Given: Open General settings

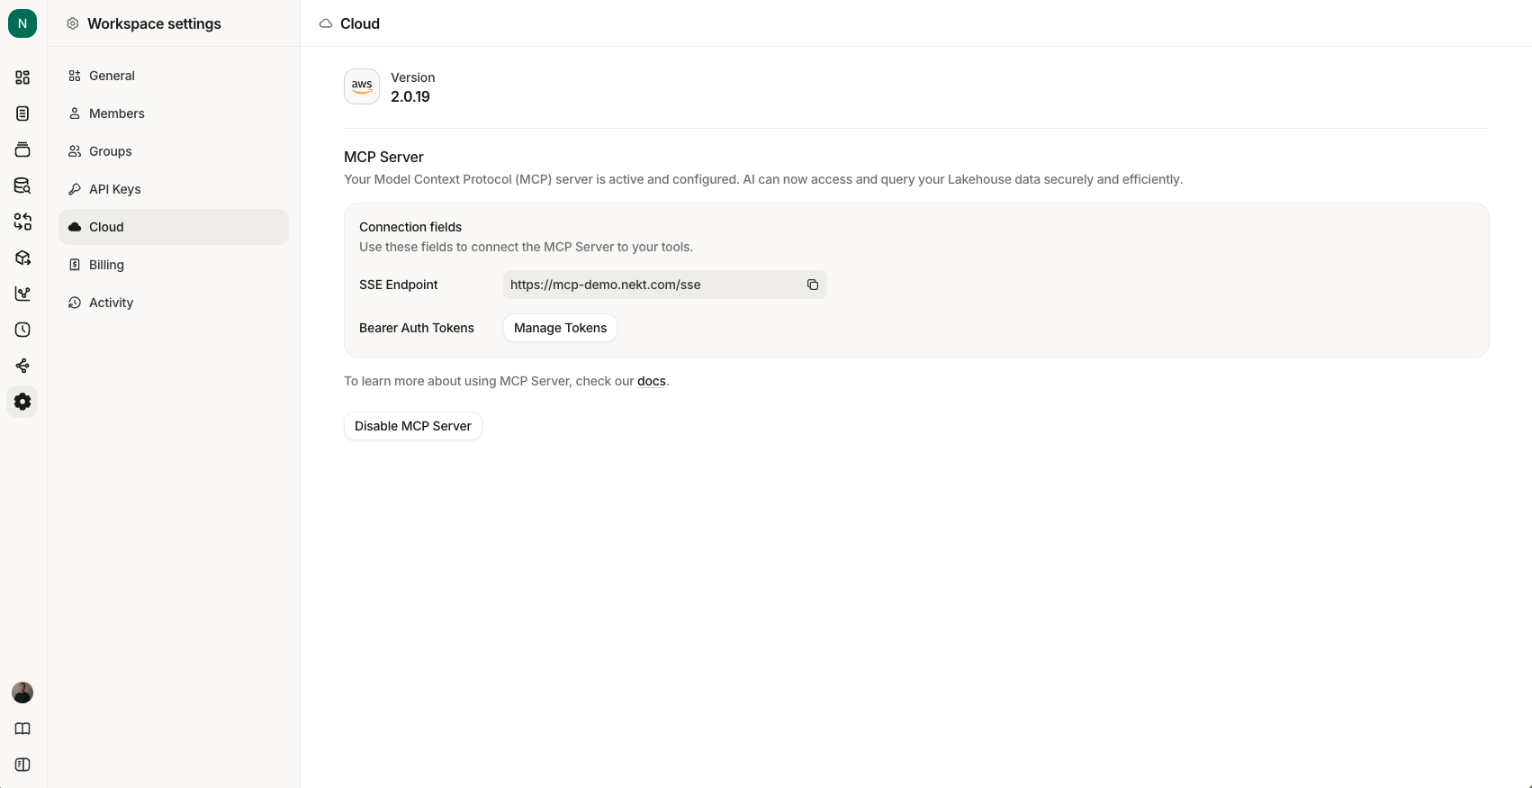Looking at the screenshot, I should 174,76.
